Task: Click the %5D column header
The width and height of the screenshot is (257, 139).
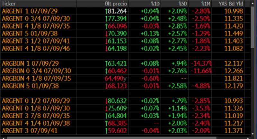Action: click(182, 4)
